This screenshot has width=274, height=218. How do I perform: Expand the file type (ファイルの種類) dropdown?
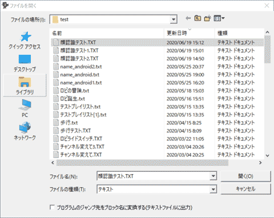(x=213, y=189)
